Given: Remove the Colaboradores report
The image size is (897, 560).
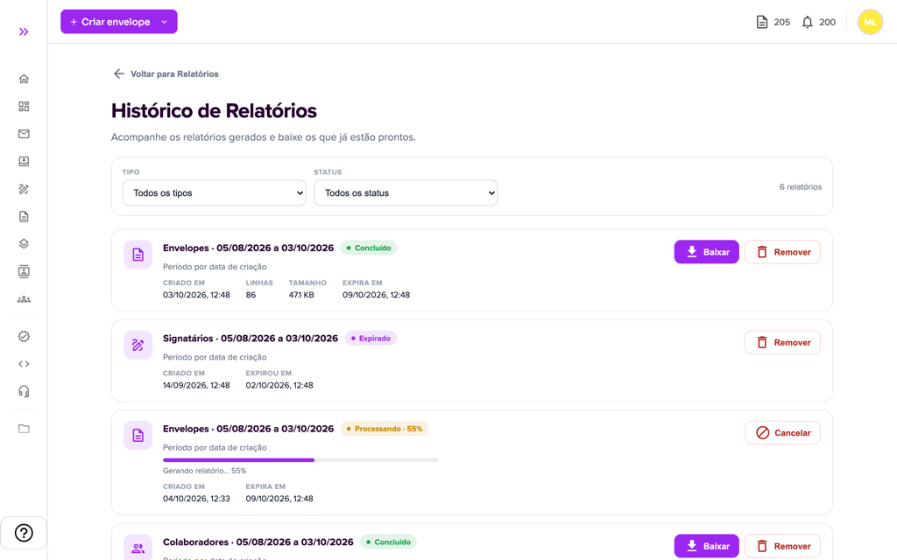Looking at the screenshot, I should [x=782, y=546].
